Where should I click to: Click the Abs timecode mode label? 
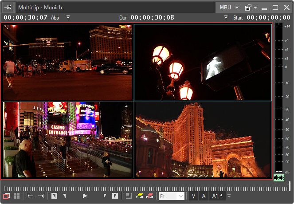pos(55,18)
